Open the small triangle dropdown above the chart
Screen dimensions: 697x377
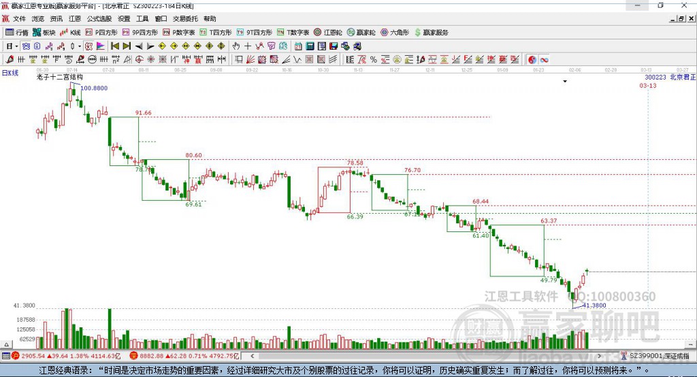(x=565, y=82)
